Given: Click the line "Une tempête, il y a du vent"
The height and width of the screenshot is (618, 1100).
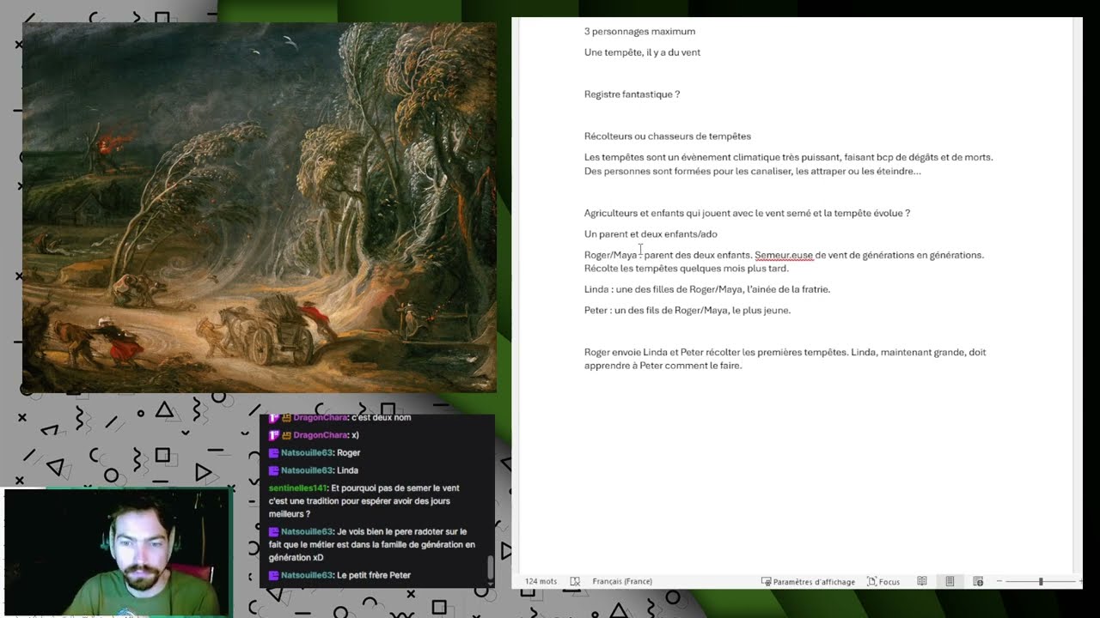Looking at the screenshot, I should point(642,52).
